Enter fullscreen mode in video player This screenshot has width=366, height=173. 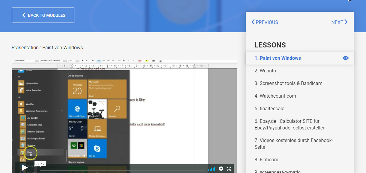click(x=229, y=169)
